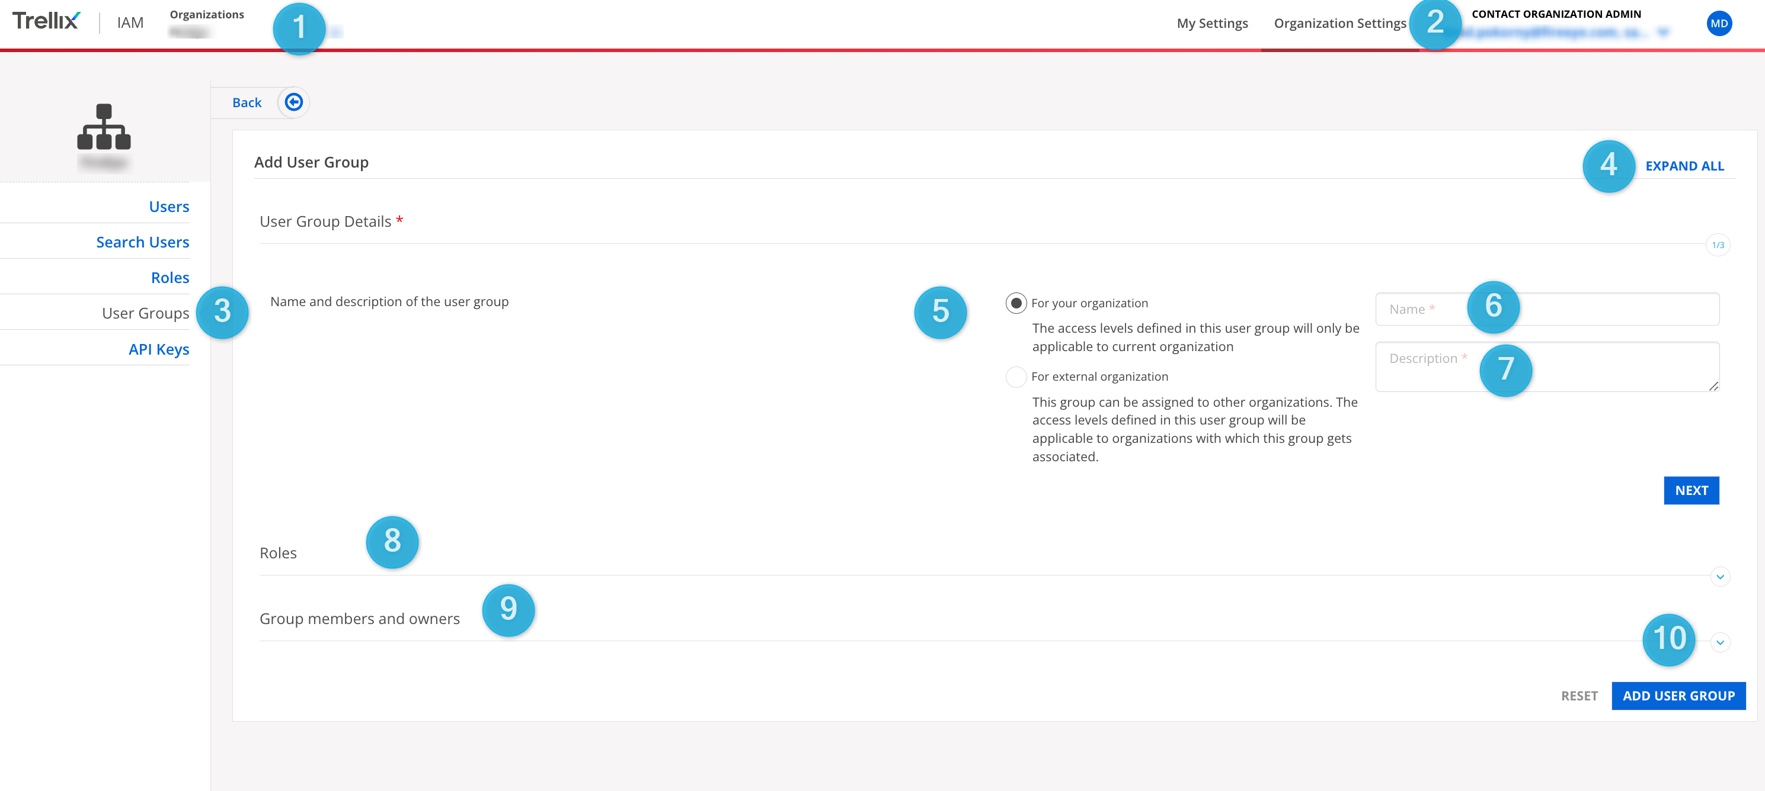Viewport: 1765px width, 791px height.
Task: Click the EXPAND ALL link
Action: 1685,166
